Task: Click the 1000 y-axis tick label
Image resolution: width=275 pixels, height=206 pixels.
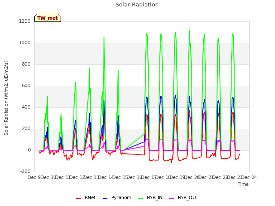Action: tap(25, 43)
